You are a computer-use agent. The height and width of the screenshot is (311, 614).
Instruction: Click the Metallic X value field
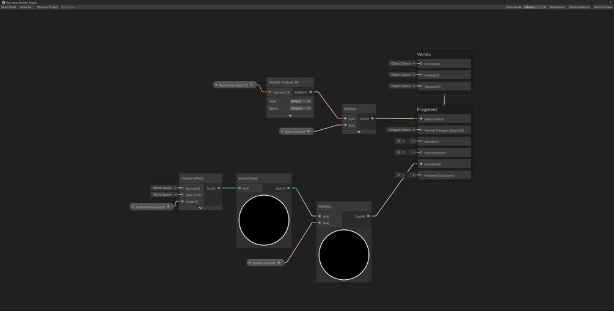coord(406,141)
